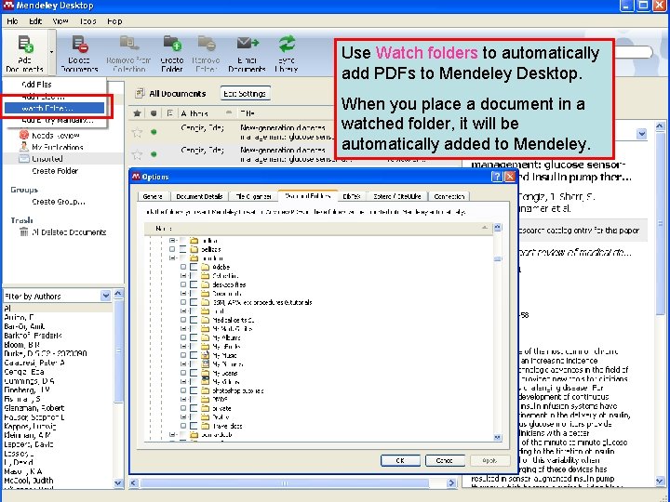Check the photoshop tutorials folder checkbox
Viewport: 670px width, 502px height.
point(194,390)
